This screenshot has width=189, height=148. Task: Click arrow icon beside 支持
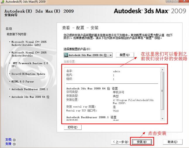[x=14, y=144]
